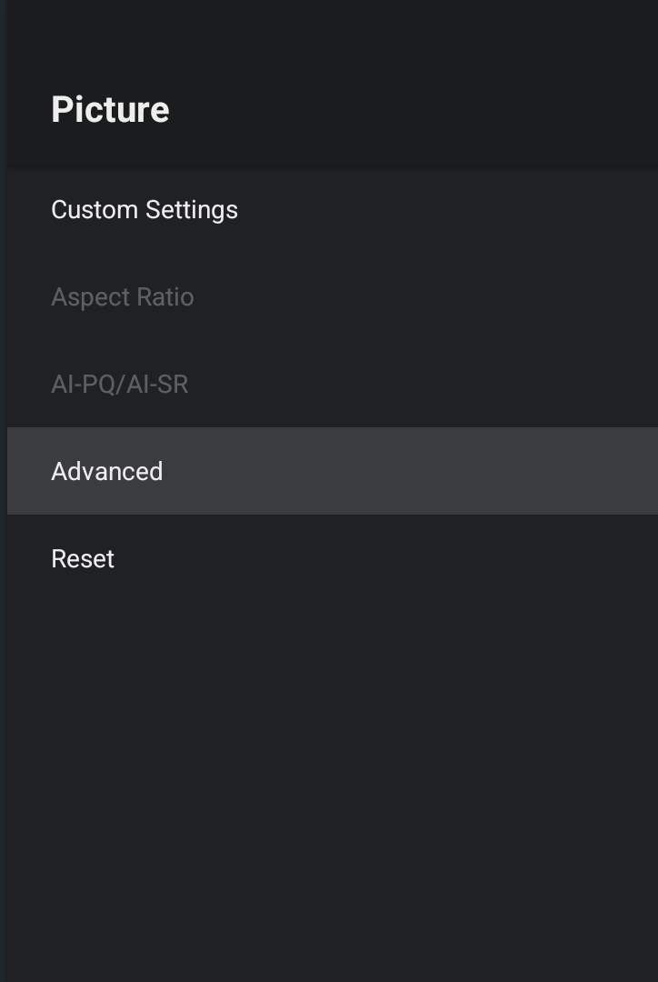Click the Picture header title
Screen dimensions: 658x982
point(110,109)
